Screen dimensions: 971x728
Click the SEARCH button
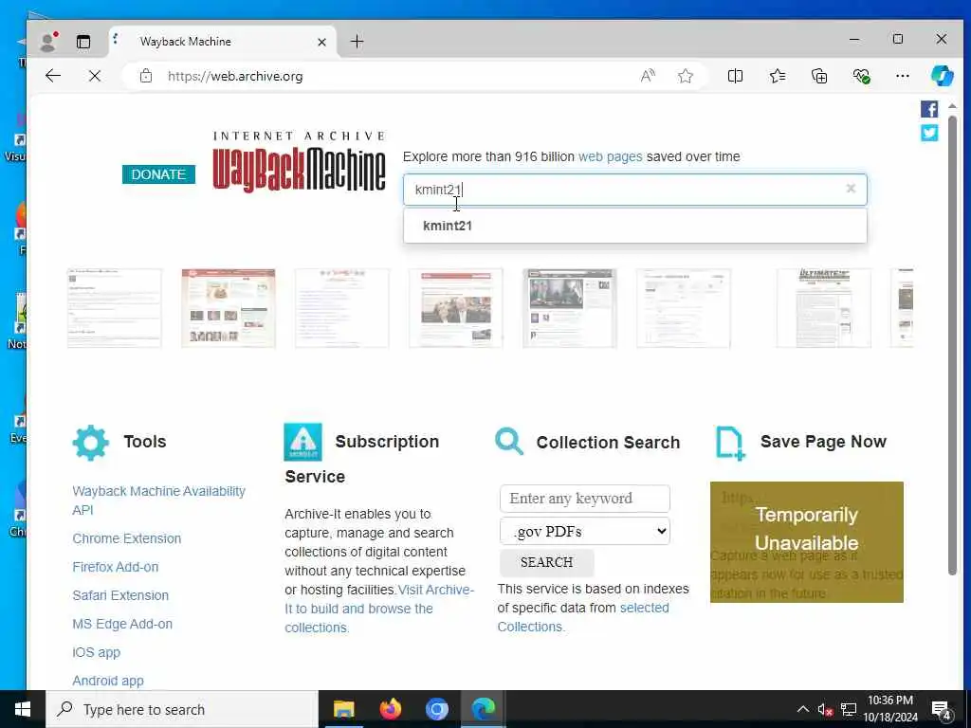pyautogui.click(x=546, y=562)
